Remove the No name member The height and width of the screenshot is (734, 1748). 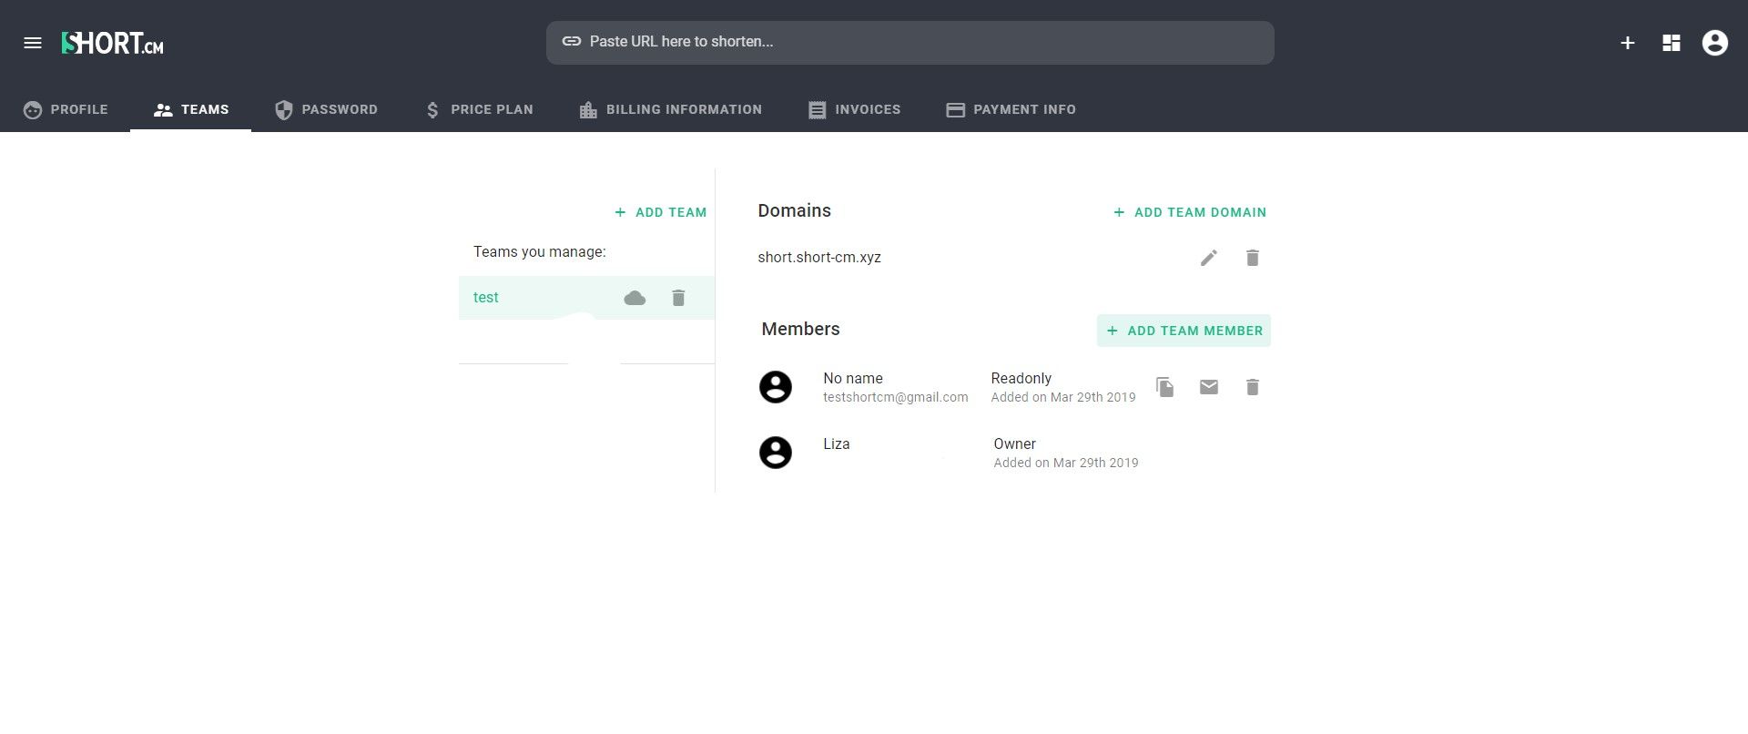pos(1253,387)
